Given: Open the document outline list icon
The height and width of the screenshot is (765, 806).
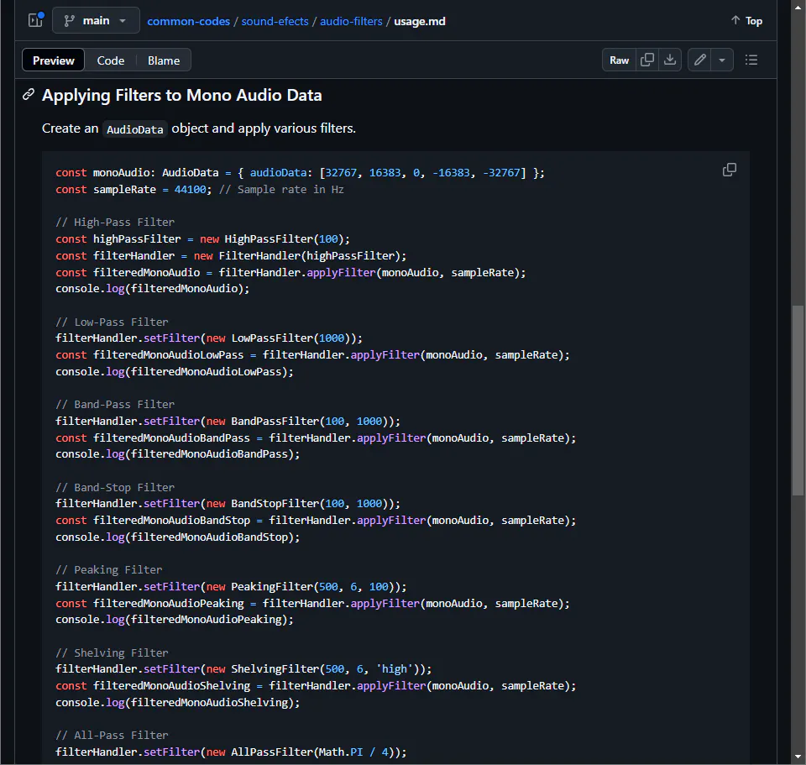Looking at the screenshot, I should click(x=751, y=60).
